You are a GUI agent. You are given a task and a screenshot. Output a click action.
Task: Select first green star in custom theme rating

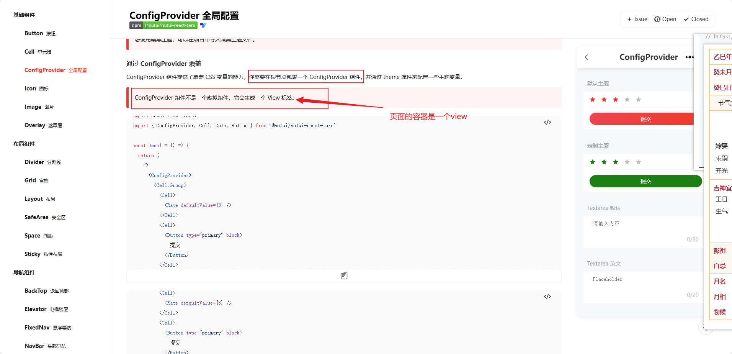[593, 162]
